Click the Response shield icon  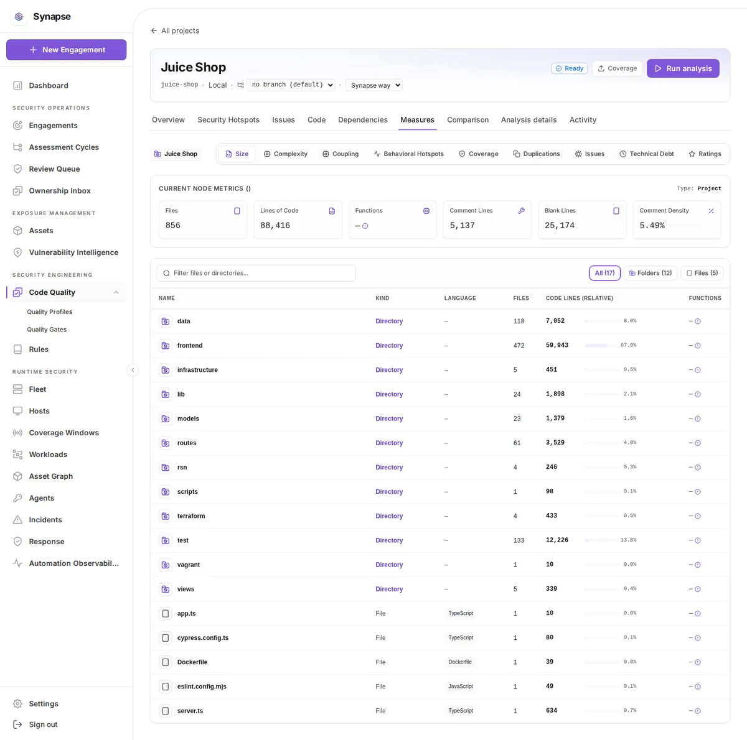point(17,542)
